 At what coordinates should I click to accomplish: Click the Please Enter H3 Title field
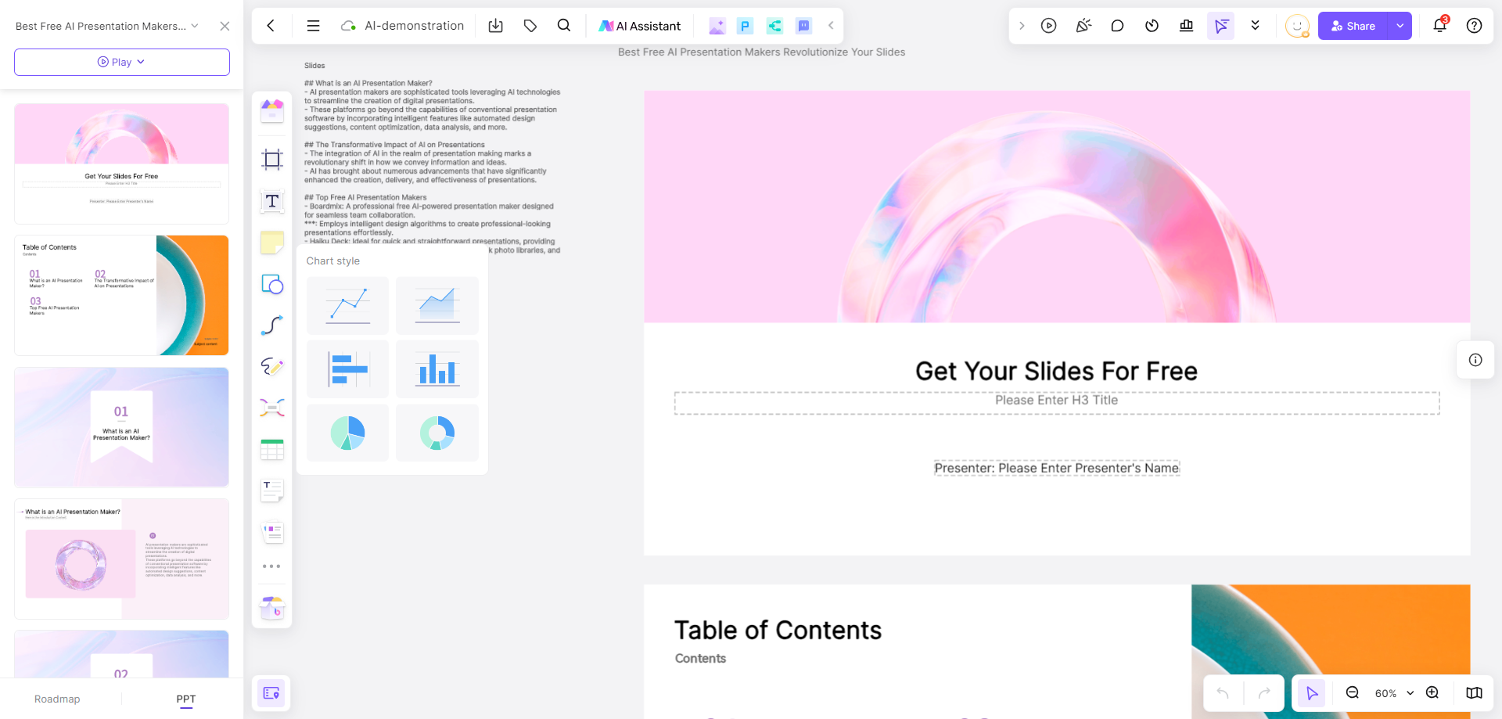1057,402
